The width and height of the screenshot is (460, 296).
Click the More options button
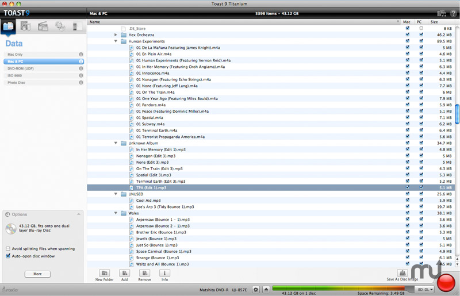point(37,274)
